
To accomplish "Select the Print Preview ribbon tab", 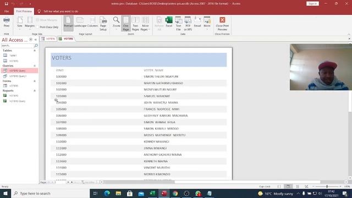I will pos(24,11).
